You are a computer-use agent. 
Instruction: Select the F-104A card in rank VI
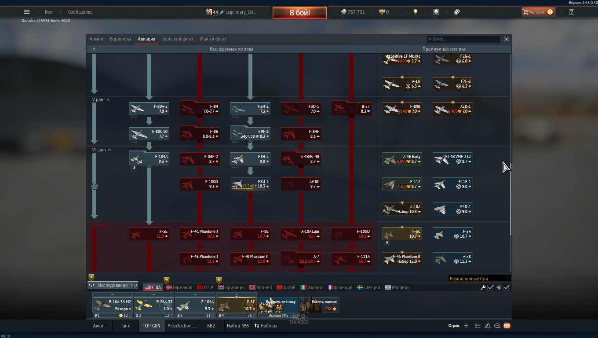149,159
